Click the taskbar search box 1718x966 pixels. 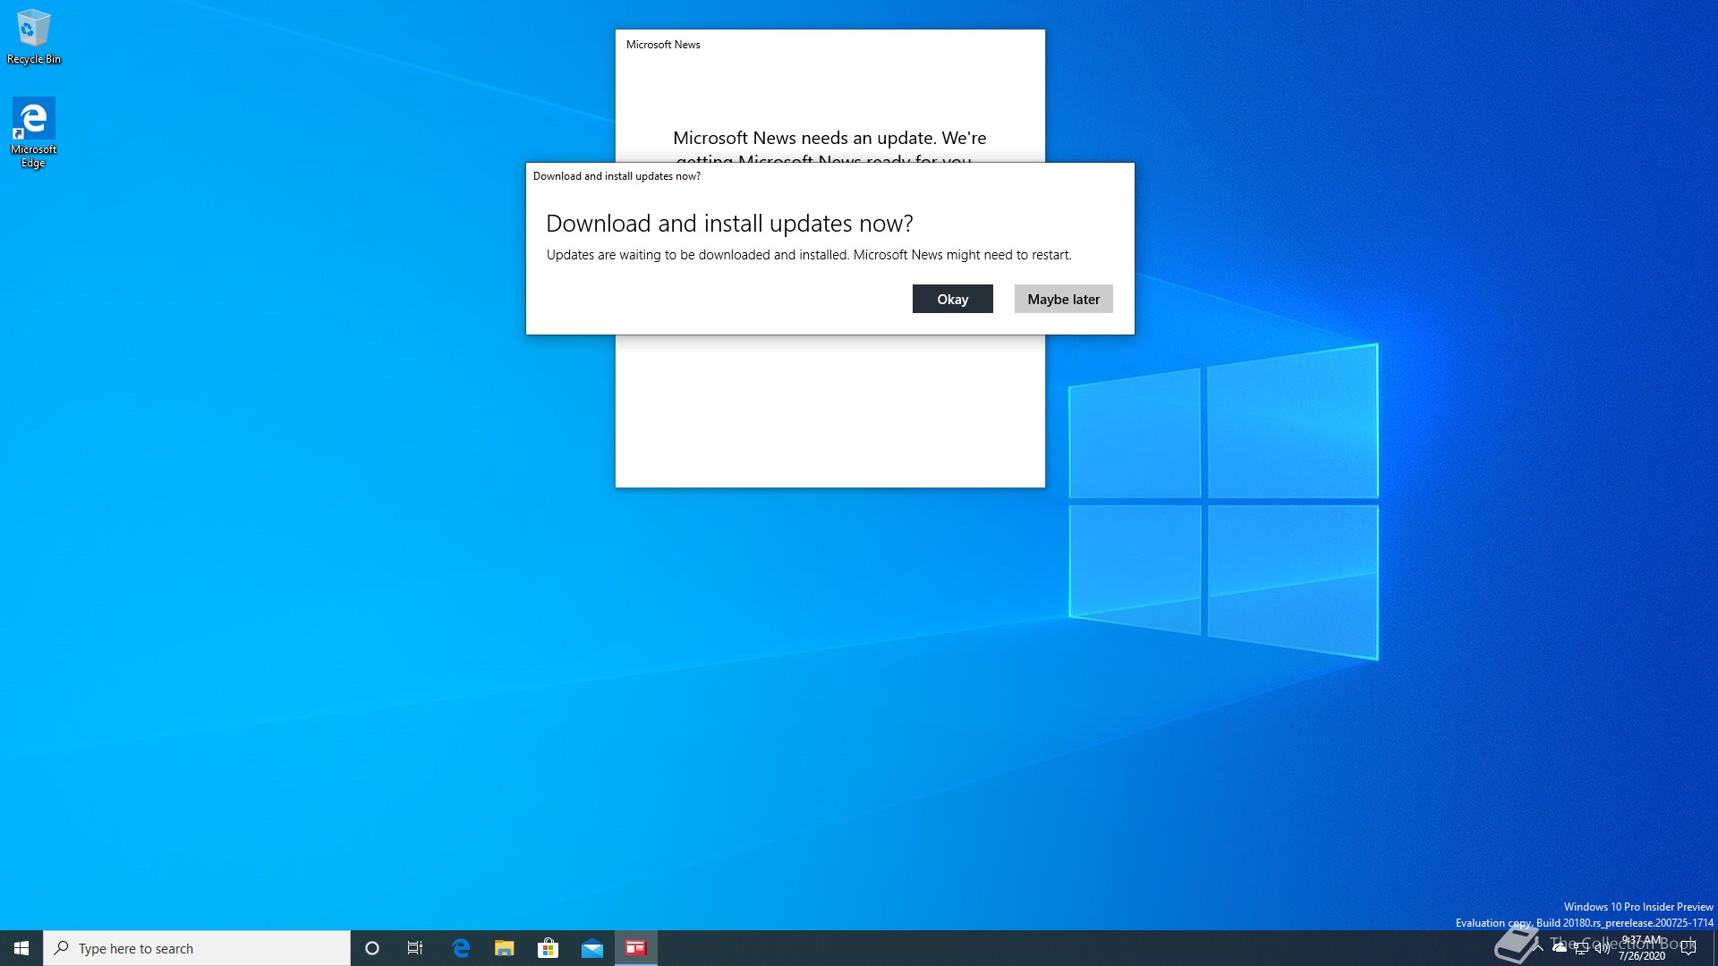(197, 948)
